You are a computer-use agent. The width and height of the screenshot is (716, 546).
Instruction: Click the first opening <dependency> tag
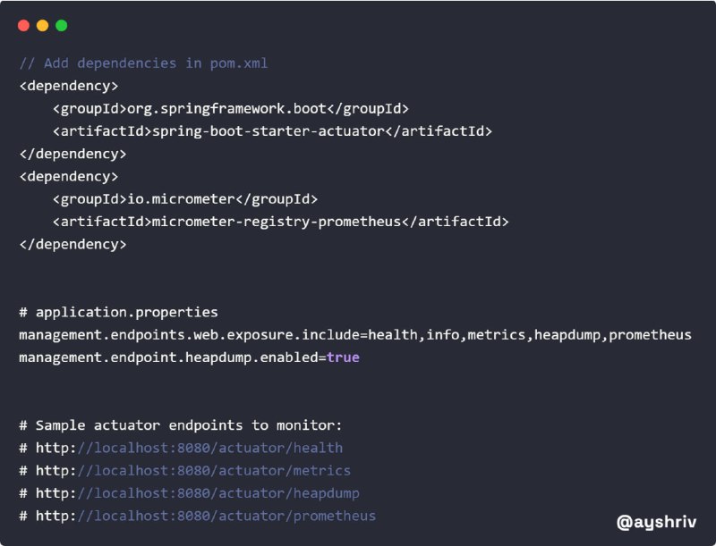(69, 86)
